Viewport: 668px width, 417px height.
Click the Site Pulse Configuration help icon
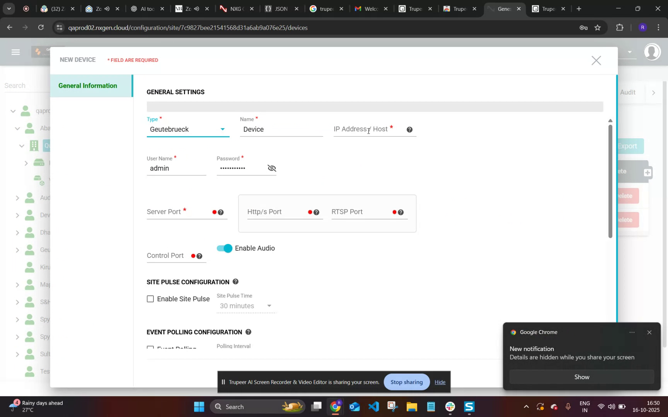(x=235, y=281)
